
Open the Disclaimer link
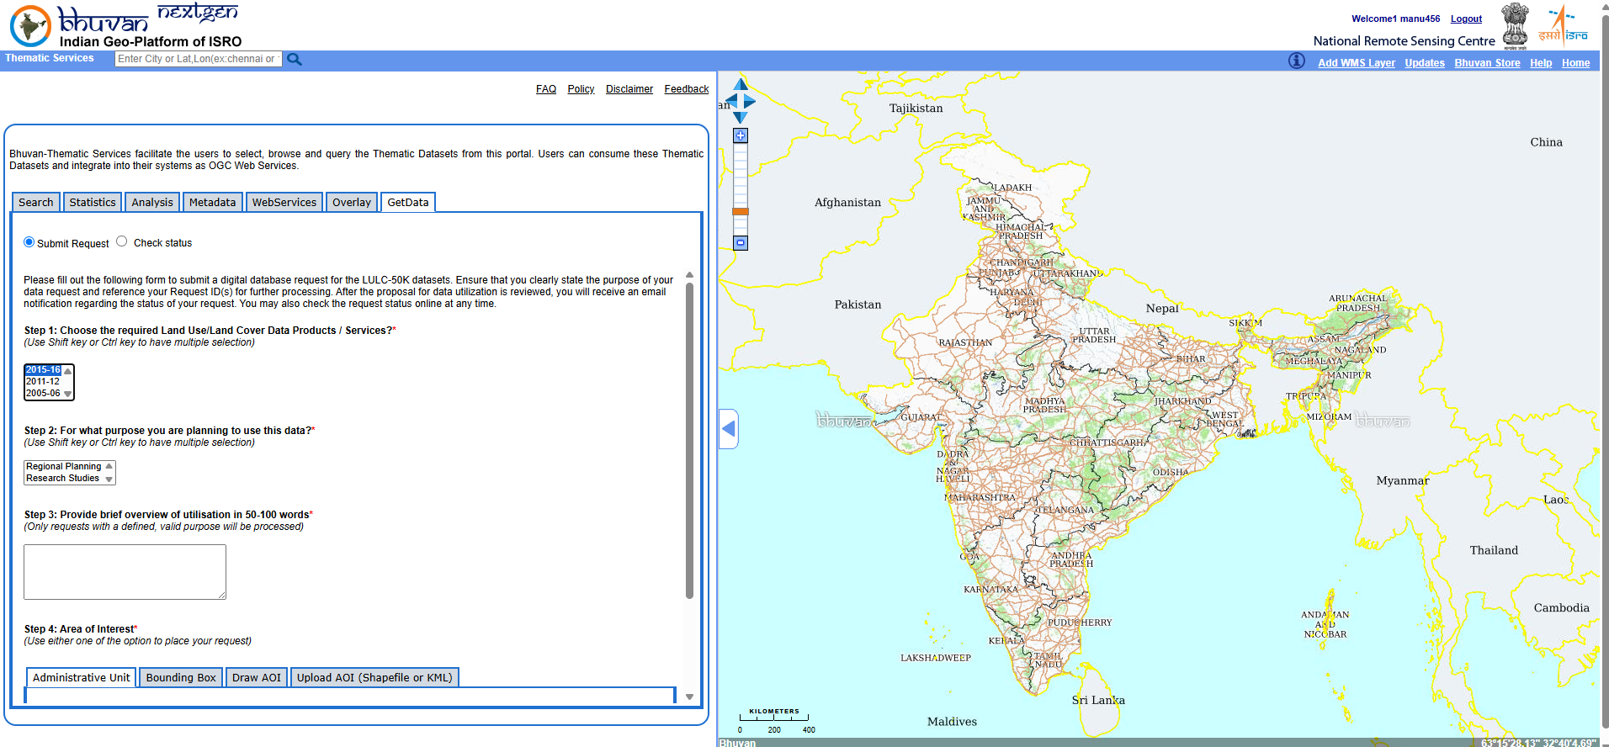pyautogui.click(x=629, y=89)
